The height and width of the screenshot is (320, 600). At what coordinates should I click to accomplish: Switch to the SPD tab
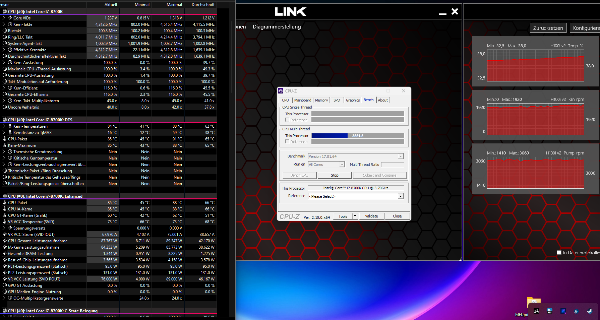click(337, 100)
